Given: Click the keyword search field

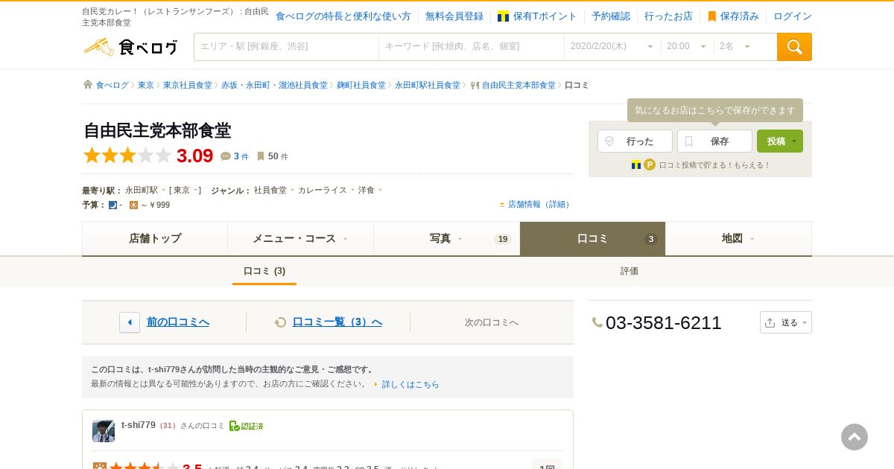Looking at the screenshot, I should (x=472, y=47).
